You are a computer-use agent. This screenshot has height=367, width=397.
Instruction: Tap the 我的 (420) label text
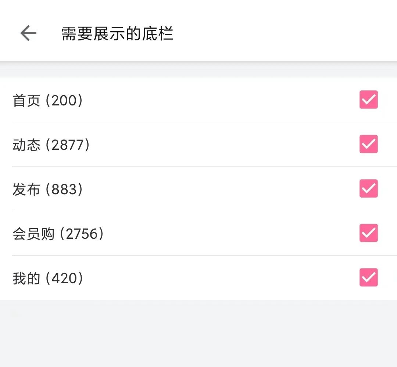(48, 278)
